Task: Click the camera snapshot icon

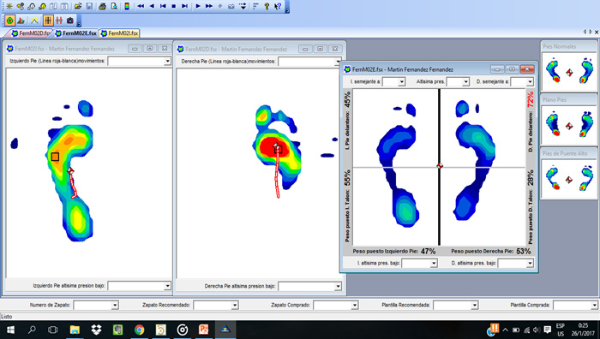Action: pyautogui.click(x=70, y=21)
